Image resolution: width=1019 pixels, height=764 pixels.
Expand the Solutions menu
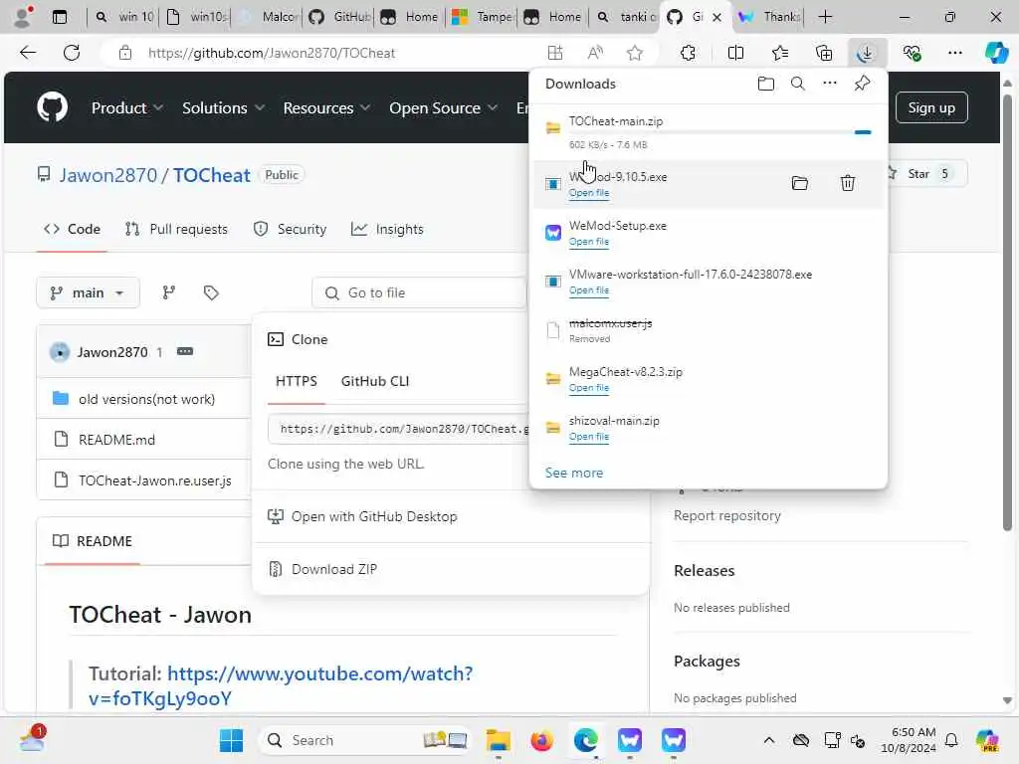point(223,107)
